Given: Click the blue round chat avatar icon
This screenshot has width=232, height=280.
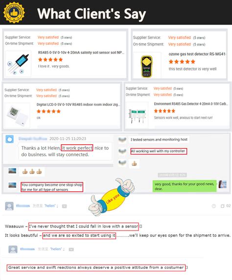Looking at the screenshot, I should 9,139.
